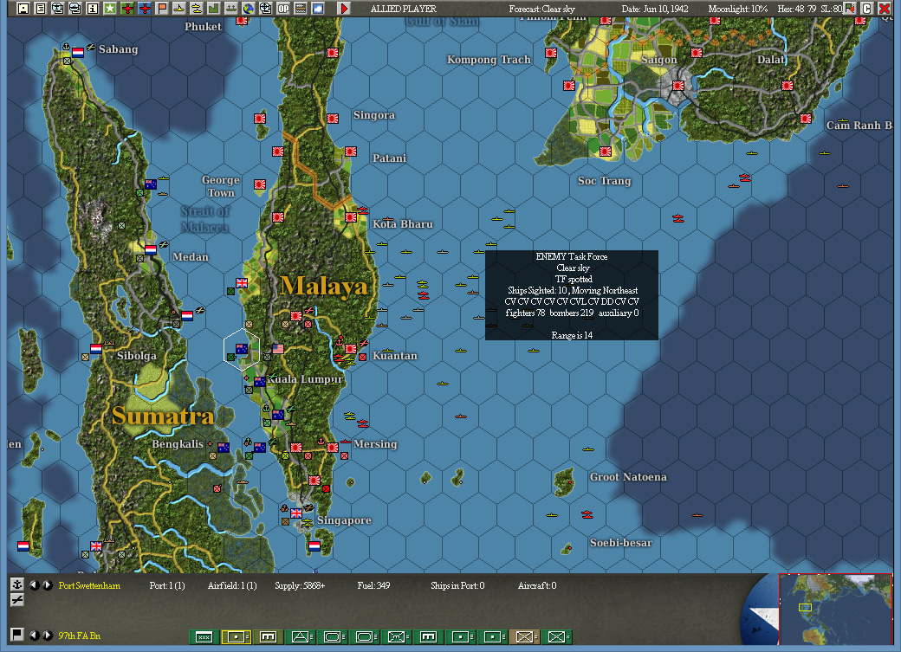Open the document list toolbar icon
Screen dimensions: 901x652
click(40, 9)
